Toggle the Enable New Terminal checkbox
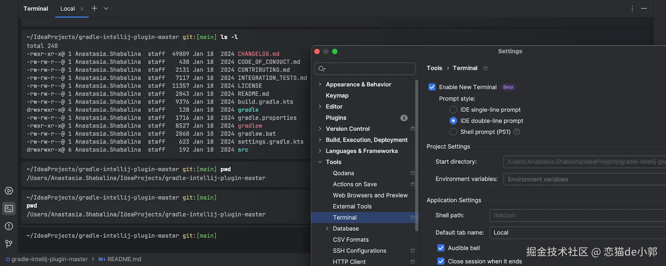 (432, 87)
